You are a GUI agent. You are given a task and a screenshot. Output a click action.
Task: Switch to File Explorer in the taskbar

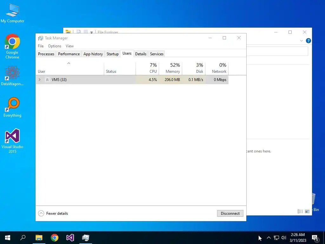tap(39, 238)
